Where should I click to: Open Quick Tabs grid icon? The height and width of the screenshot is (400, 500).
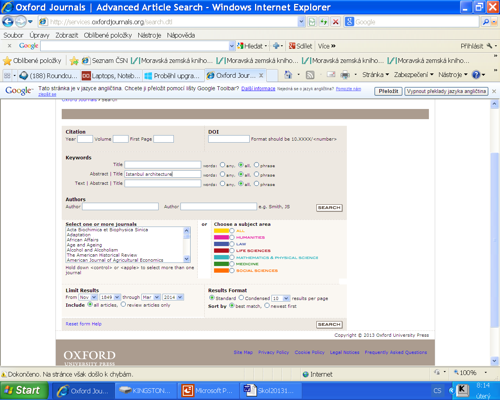pyautogui.click(x=7, y=75)
